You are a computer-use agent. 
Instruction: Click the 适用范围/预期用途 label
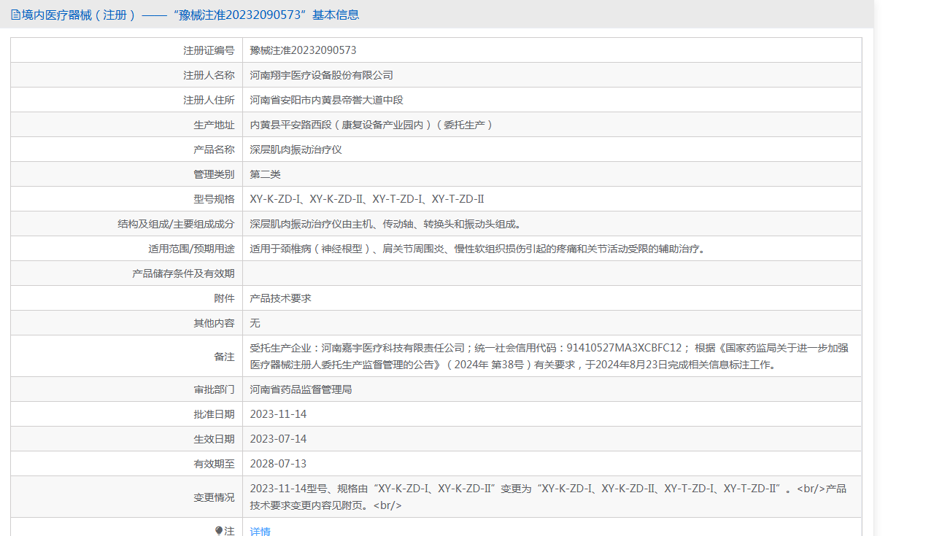pyautogui.click(x=191, y=249)
